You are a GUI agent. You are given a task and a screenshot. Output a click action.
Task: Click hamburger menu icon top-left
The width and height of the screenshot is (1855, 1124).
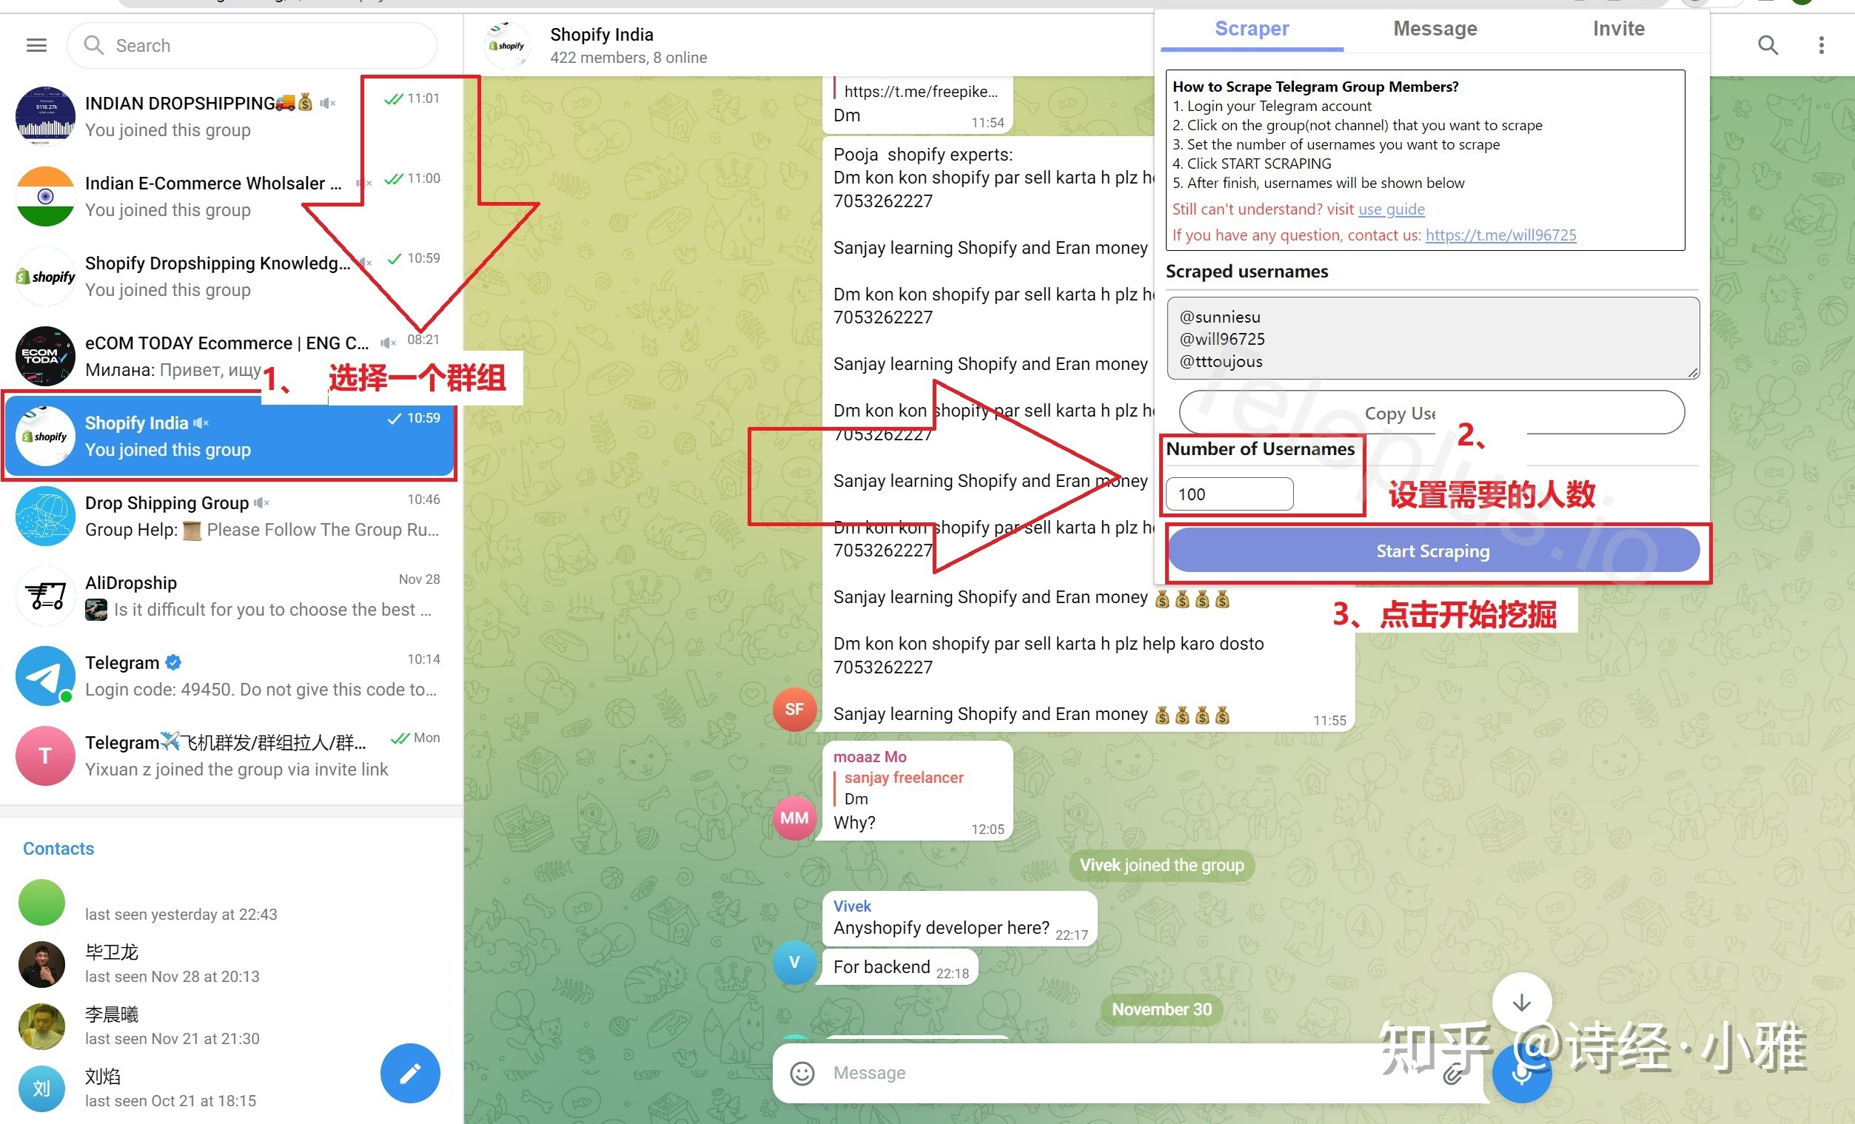click(36, 45)
